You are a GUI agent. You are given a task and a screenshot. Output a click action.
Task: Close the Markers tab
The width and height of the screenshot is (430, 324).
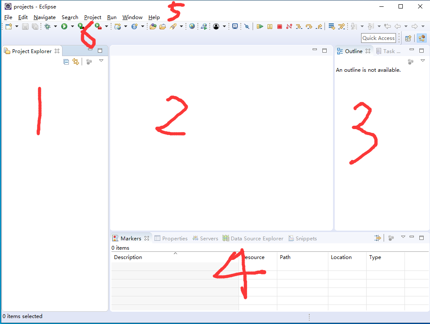pos(147,238)
